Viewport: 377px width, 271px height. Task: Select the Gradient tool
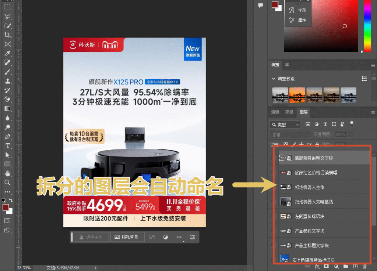tap(7, 109)
